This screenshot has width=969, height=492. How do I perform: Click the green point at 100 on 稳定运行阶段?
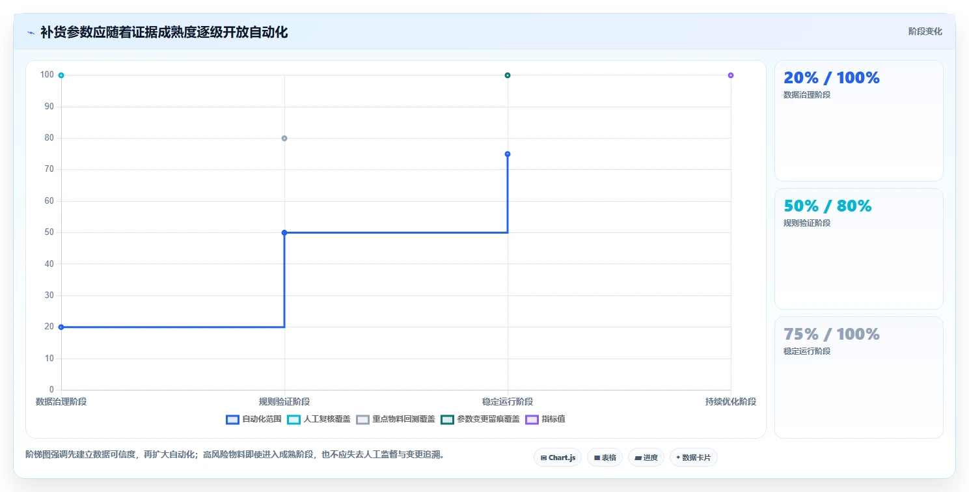(x=508, y=75)
